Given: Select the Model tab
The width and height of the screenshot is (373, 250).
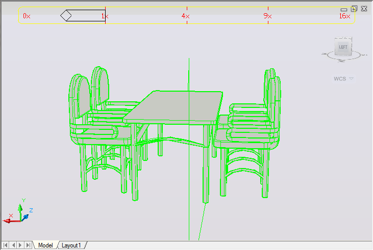Looking at the screenshot, I should tap(45, 245).
